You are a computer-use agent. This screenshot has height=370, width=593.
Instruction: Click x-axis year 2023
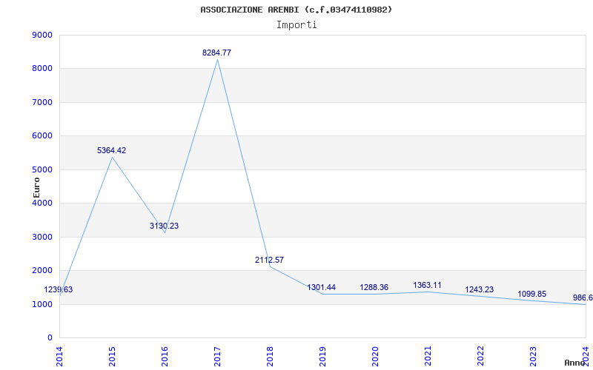[x=533, y=357]
